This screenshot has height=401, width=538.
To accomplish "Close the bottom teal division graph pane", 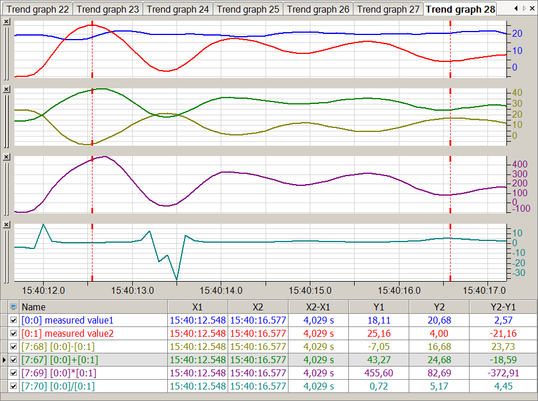I will 6,224.
